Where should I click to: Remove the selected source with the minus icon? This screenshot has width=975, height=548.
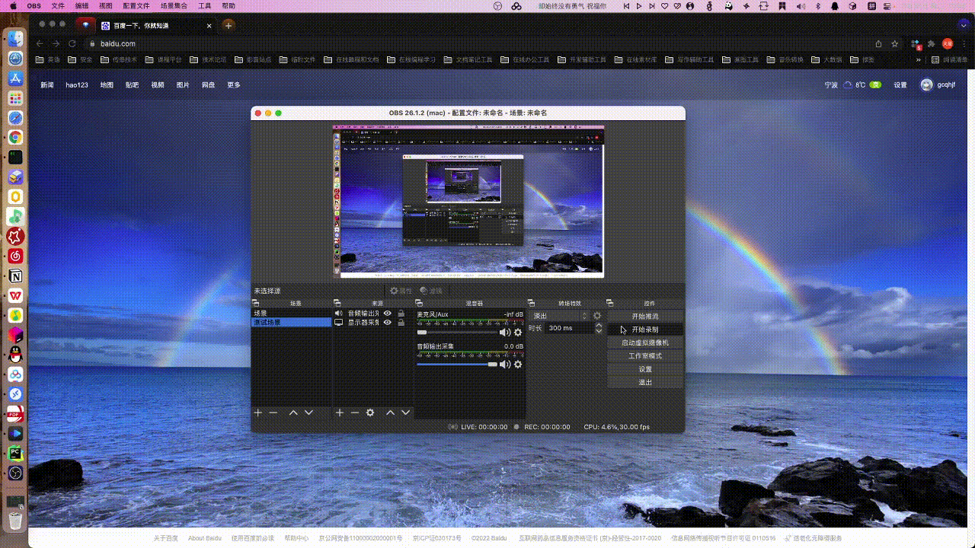point(355,413)
